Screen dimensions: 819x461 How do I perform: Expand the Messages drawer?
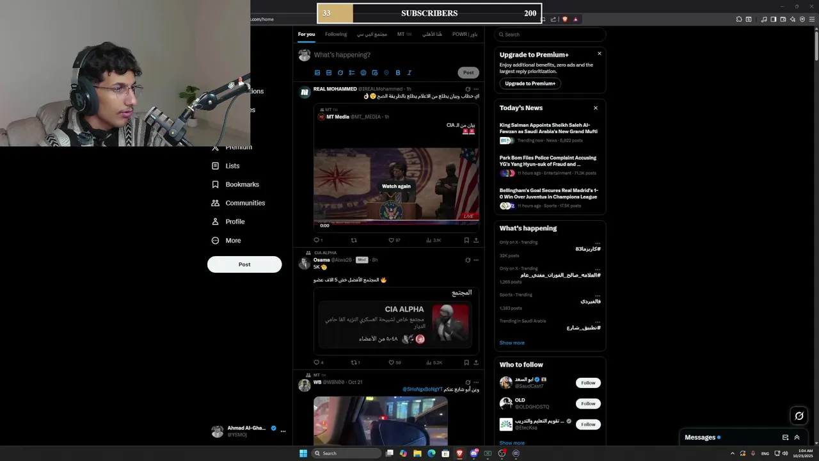[797, 437]
